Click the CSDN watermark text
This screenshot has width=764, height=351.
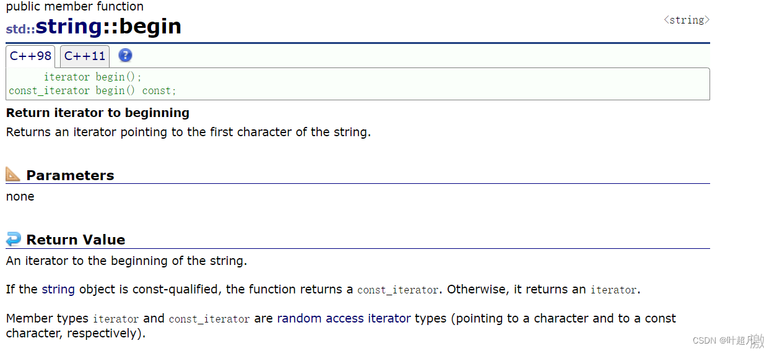pos(723,340)
